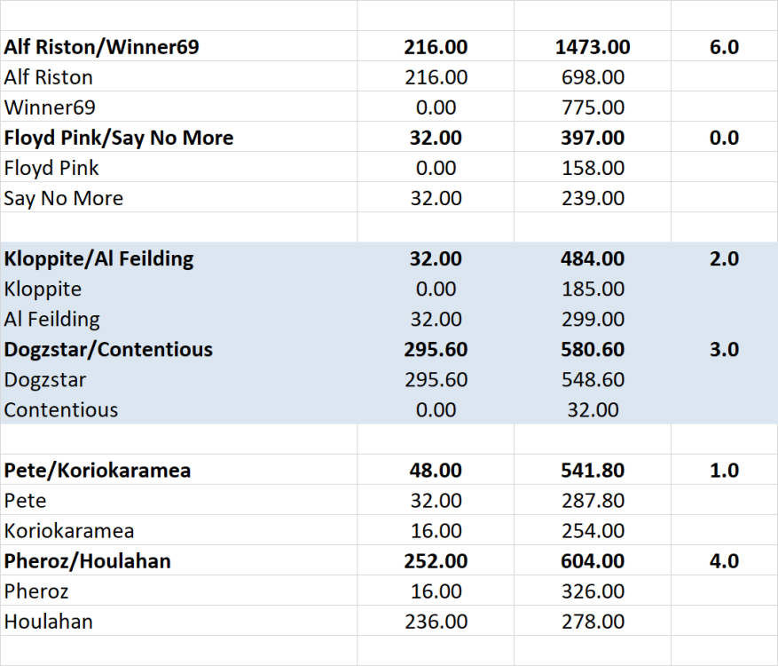Select the Al Feilding name cell

click(x=51, y=319)
